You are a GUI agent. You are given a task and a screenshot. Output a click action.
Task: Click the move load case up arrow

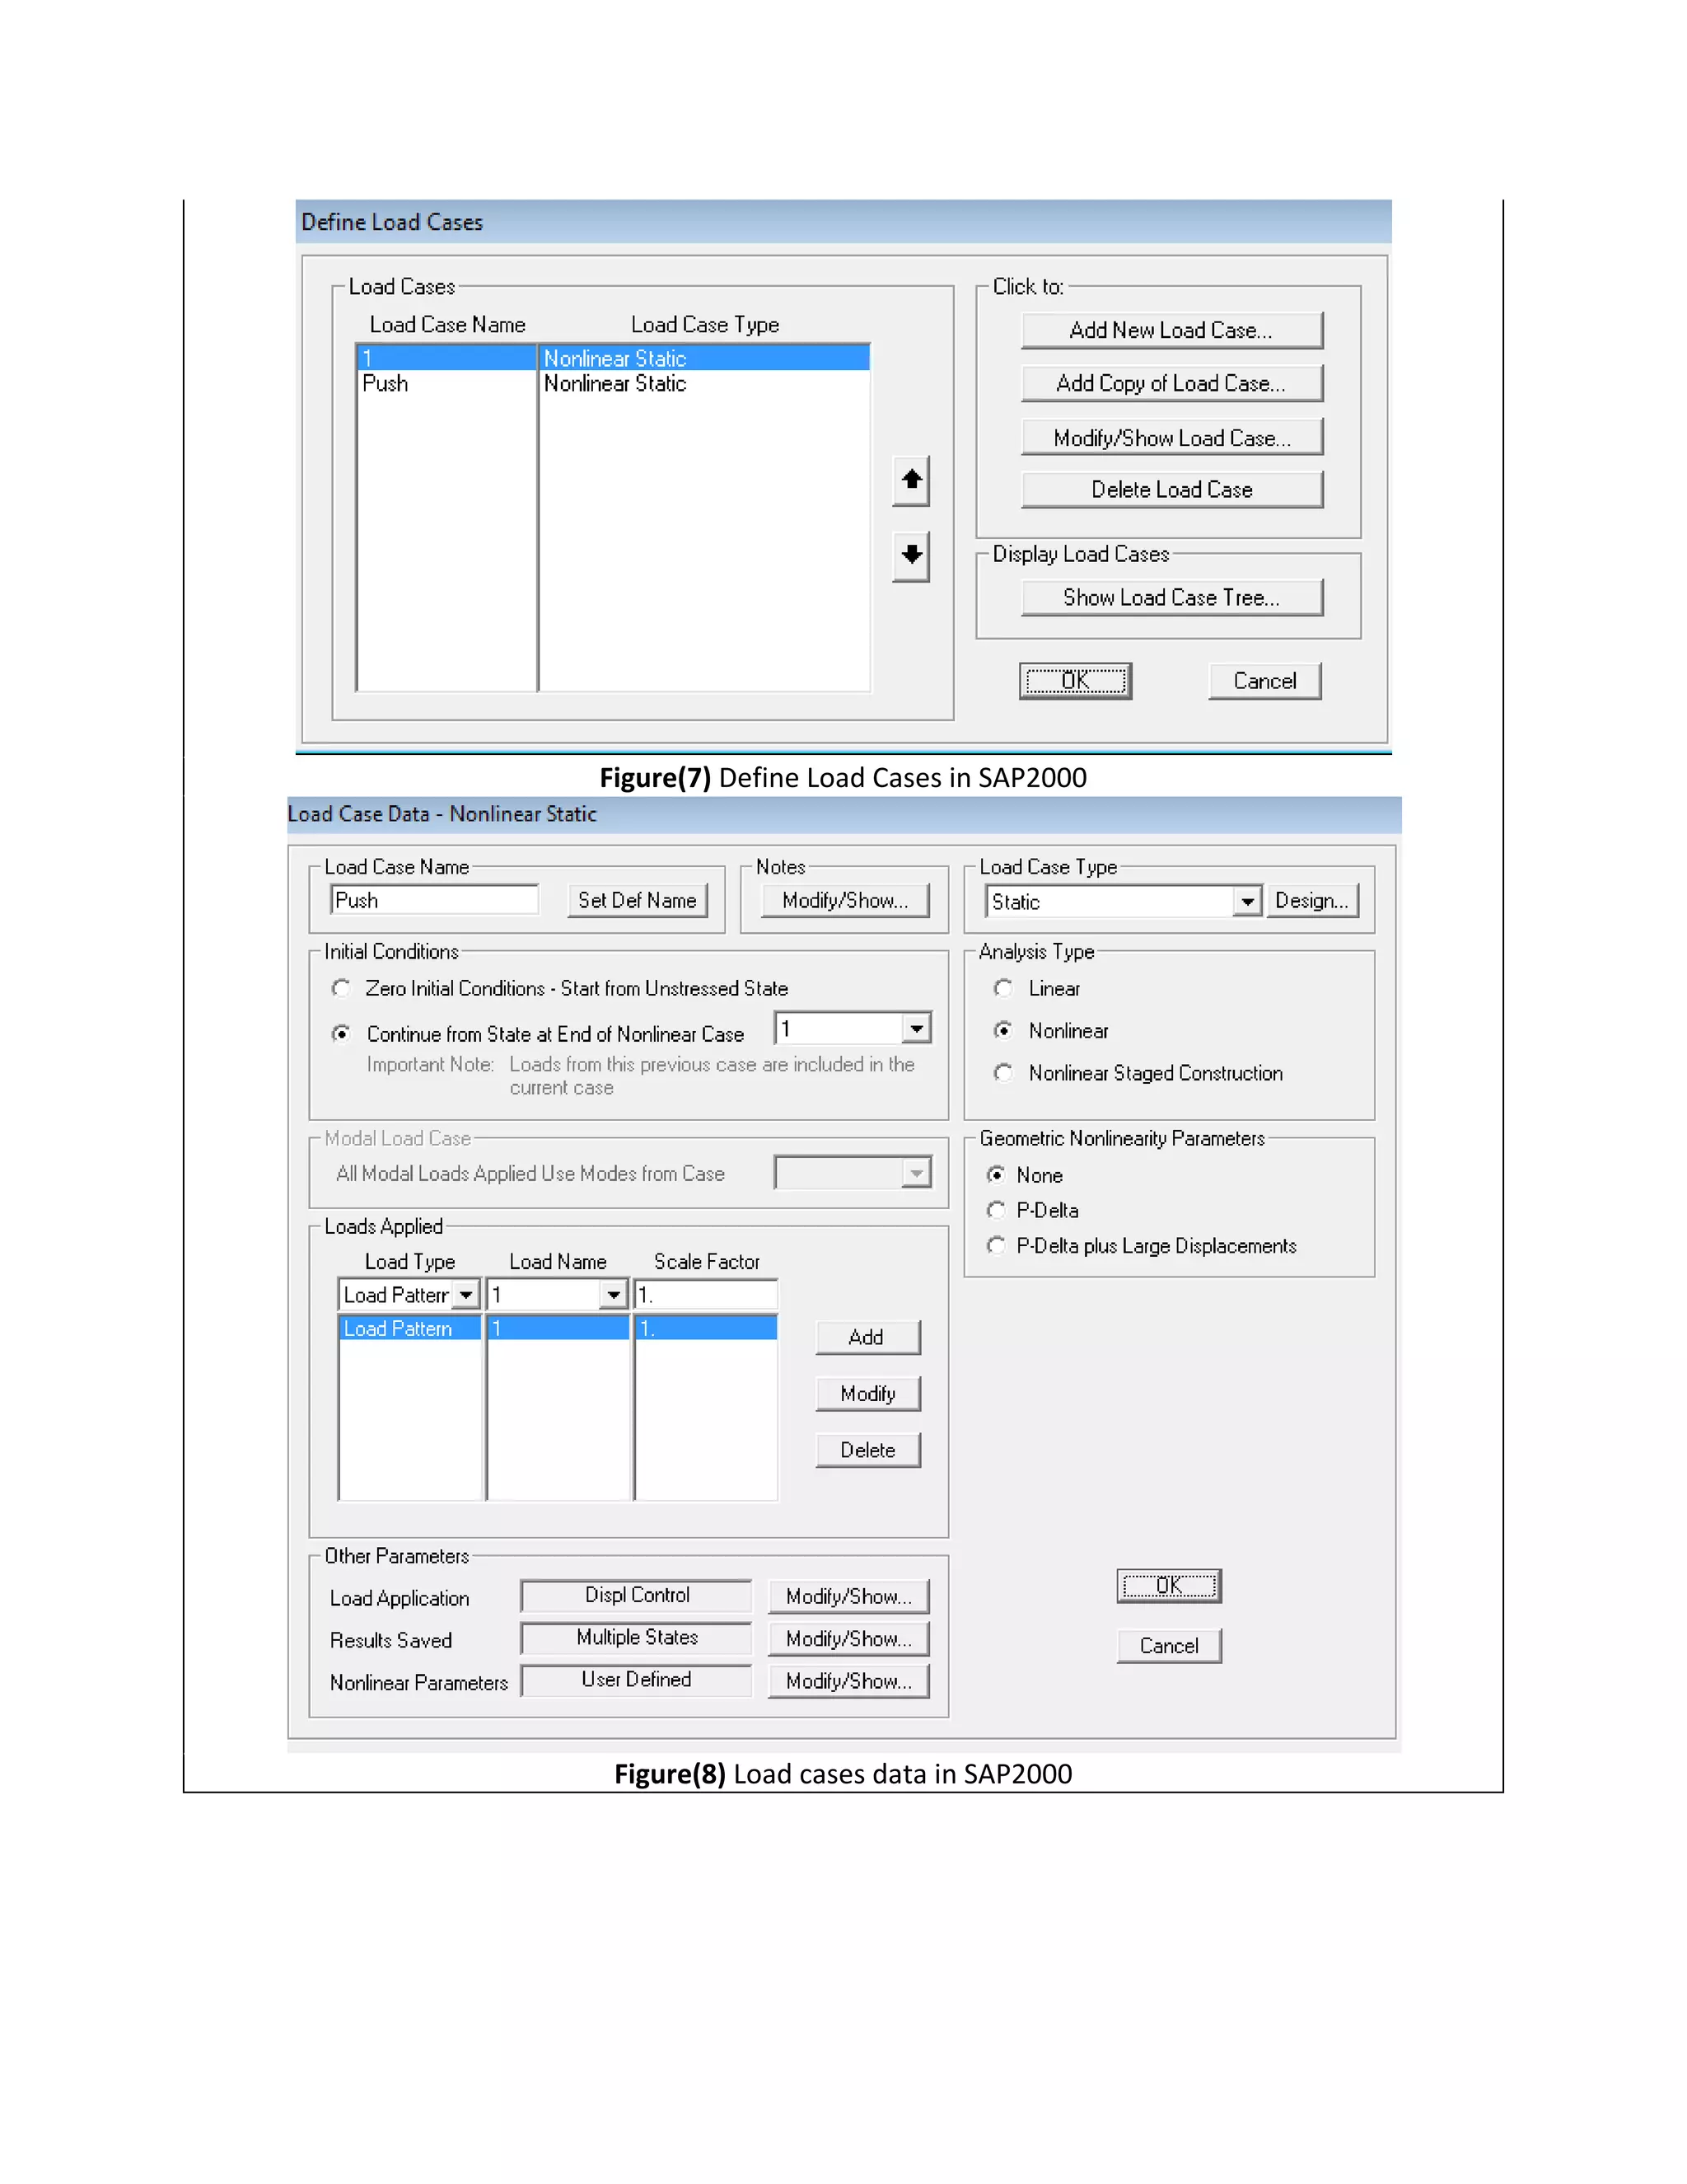pos(910,481)
